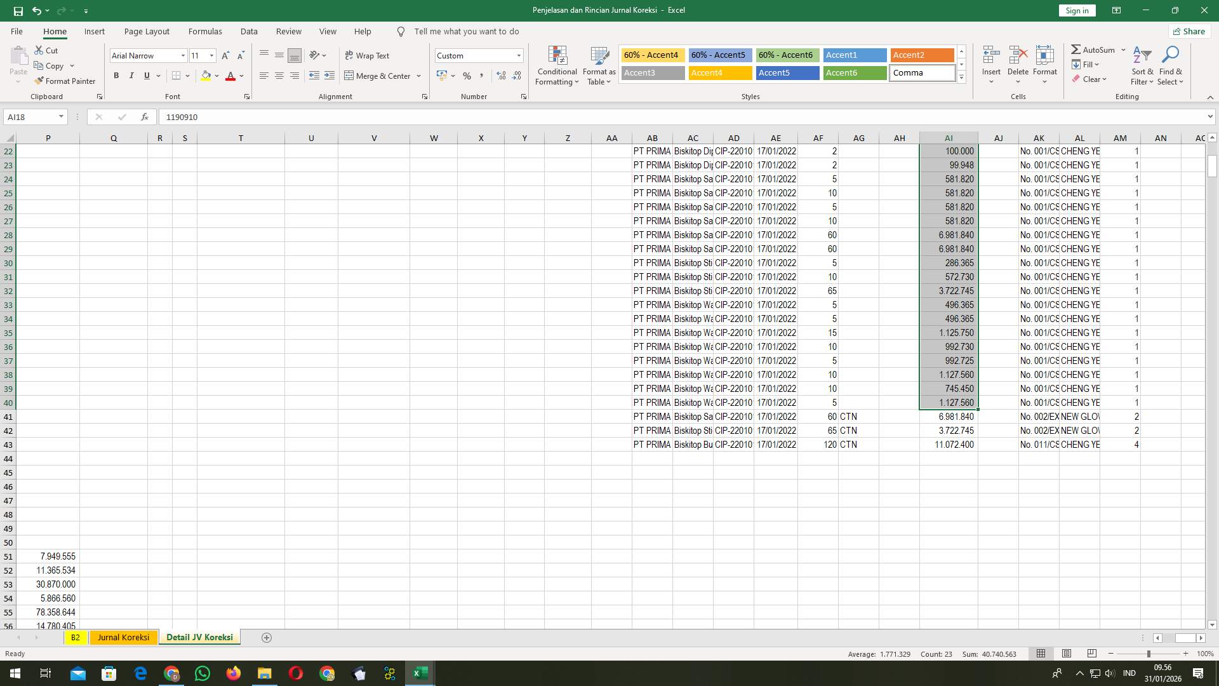Screen dimensions: 1219x686
Task: Enable Wrap Text for selection
Action: [x=367, y=55]
